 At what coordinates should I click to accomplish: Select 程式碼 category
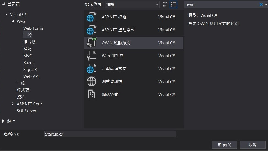pos(23,90)
